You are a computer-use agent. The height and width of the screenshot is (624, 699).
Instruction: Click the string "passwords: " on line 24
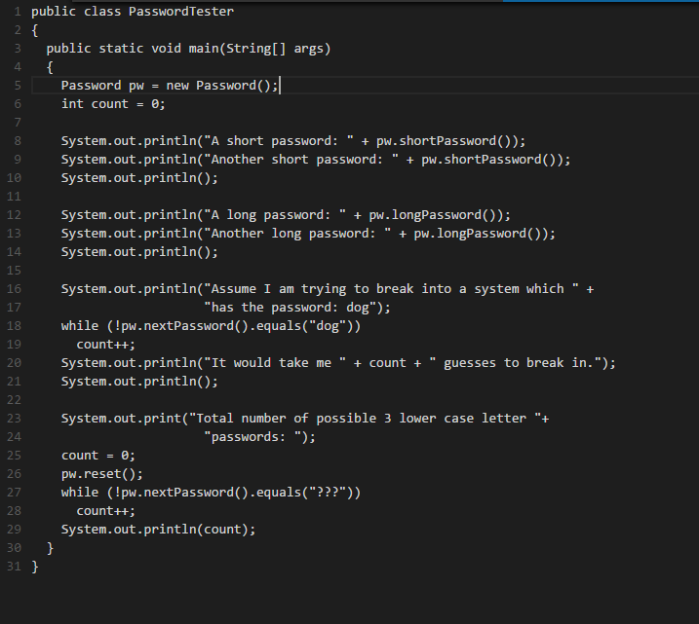(x=252, y=437)
